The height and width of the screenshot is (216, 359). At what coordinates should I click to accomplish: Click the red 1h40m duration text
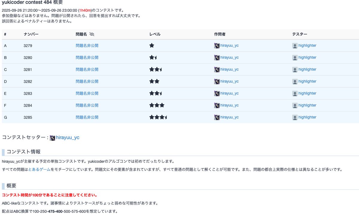[85, 10]
